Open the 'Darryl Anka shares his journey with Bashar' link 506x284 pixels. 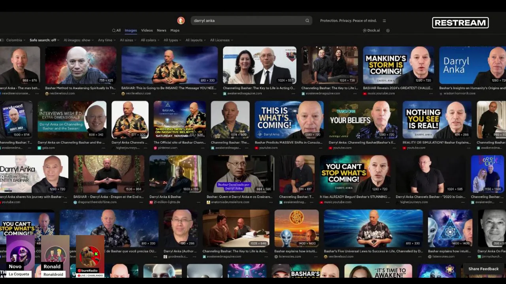[x=34, y=197]
